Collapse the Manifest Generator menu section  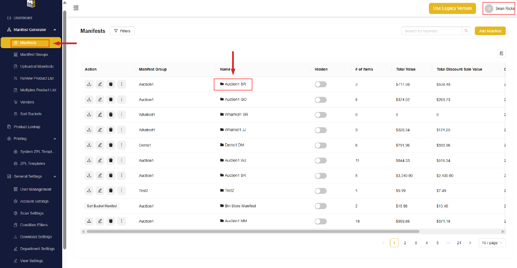[x=55, y=30]
